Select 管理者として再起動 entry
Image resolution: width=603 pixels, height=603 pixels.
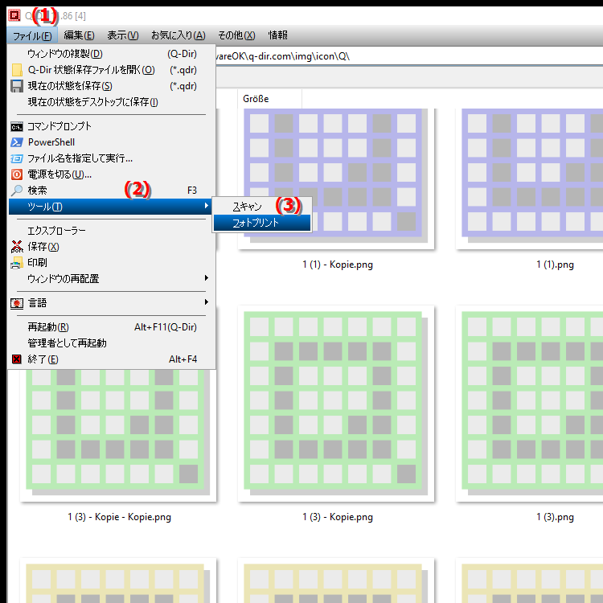(111, 343)
